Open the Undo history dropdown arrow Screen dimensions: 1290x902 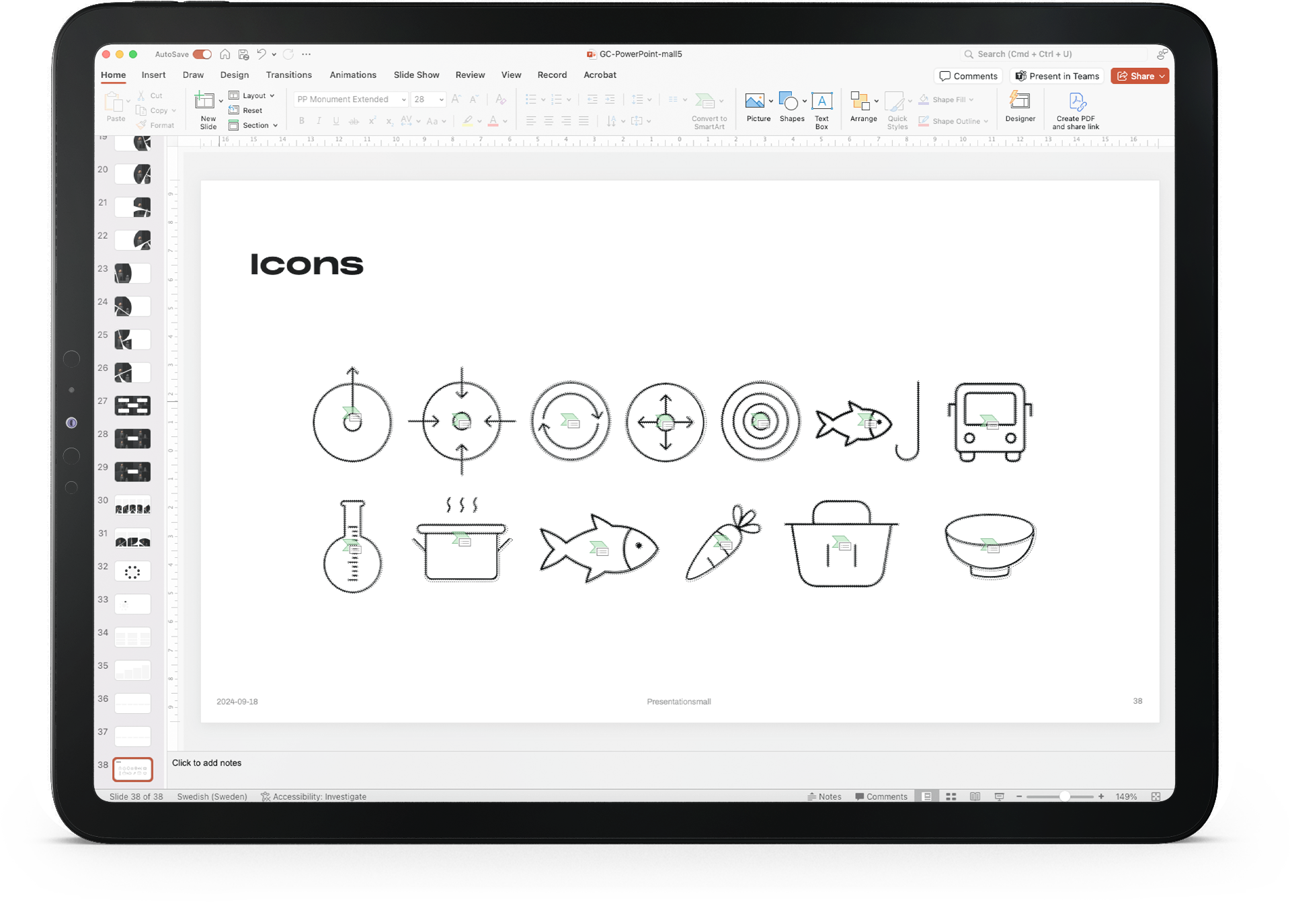tap(274, 54)
